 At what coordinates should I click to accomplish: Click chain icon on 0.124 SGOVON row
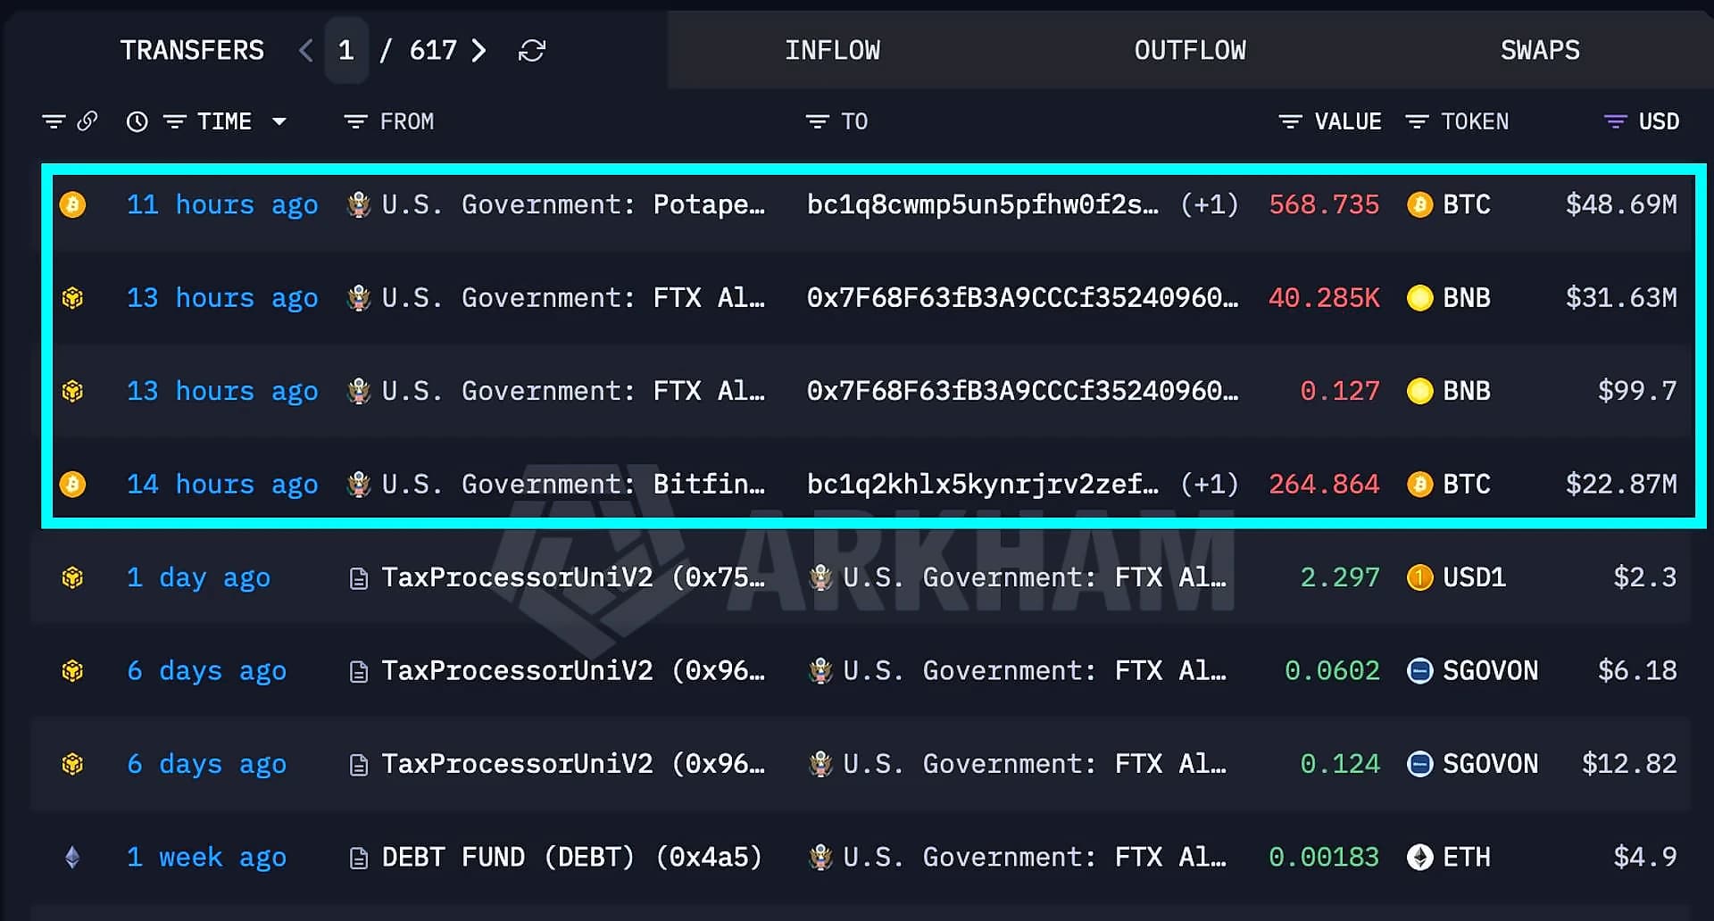click(x=73, y=764)
